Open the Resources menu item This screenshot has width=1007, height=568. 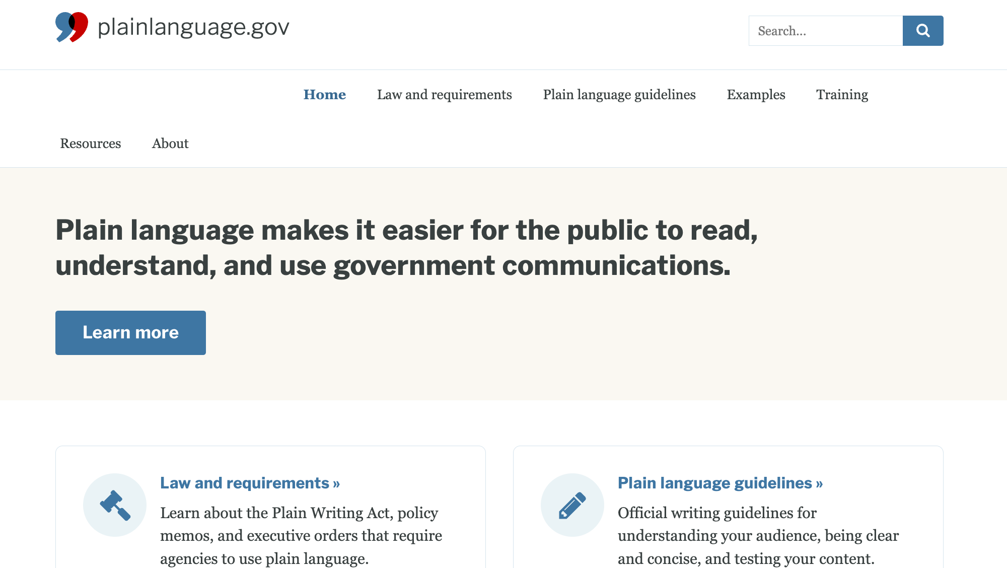coord(91,144)
